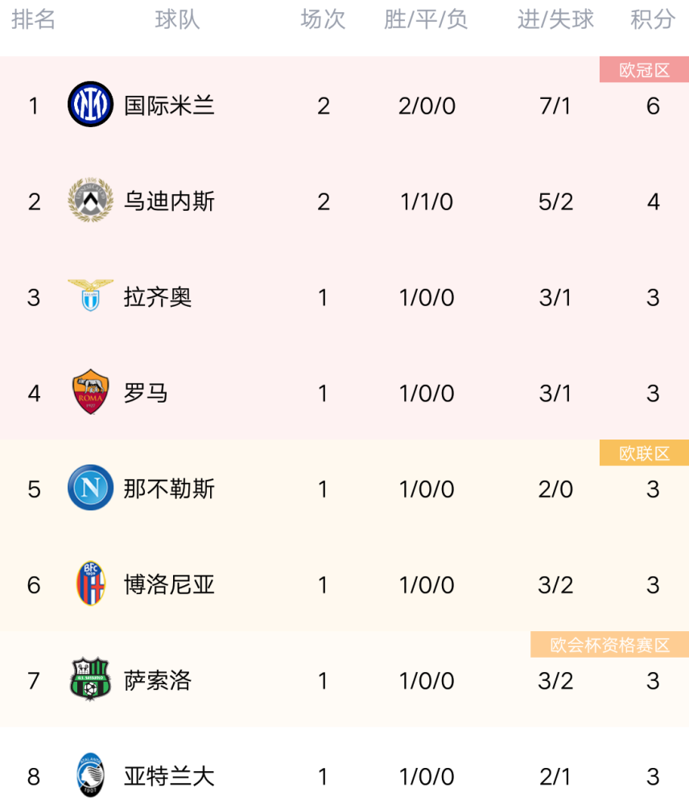Click the 欧联区 zone label
The height and width of the screenshot is (805, 689).
[644, 453]
